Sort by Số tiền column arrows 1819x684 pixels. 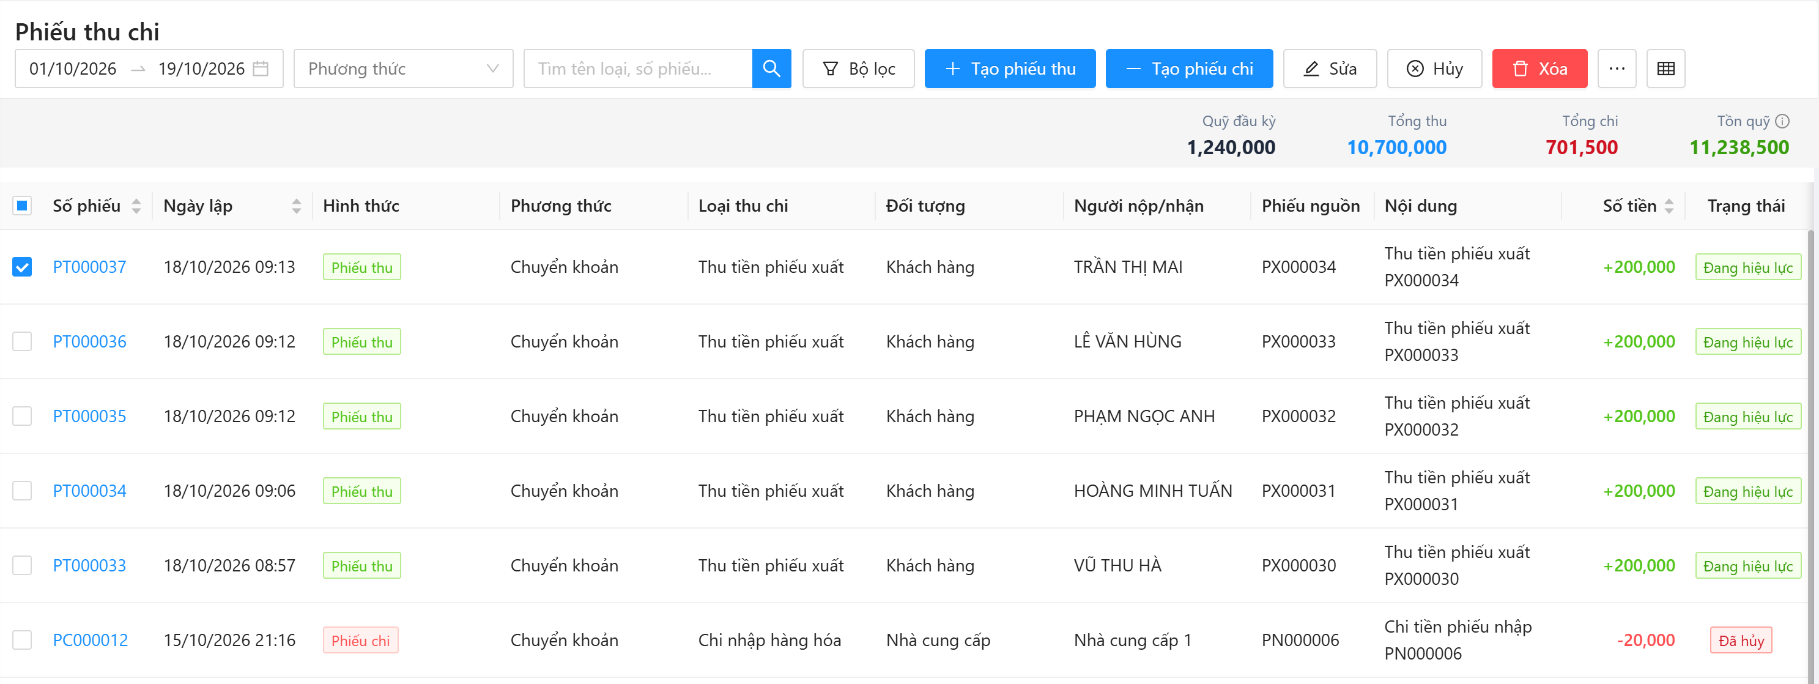pyautogui.click(x=1669, y=206)
